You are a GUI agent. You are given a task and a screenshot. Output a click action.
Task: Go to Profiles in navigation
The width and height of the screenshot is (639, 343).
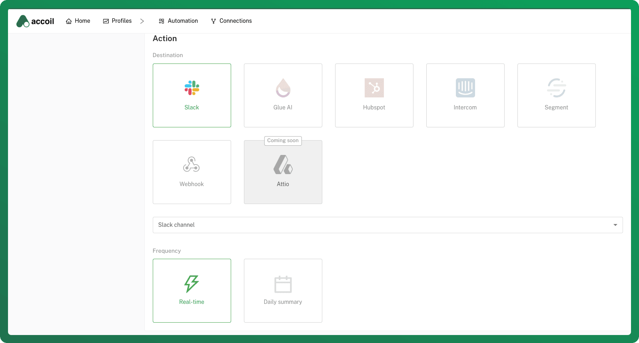point(118,21)
